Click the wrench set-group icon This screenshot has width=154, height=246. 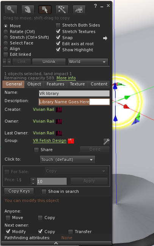coord(107,142)
